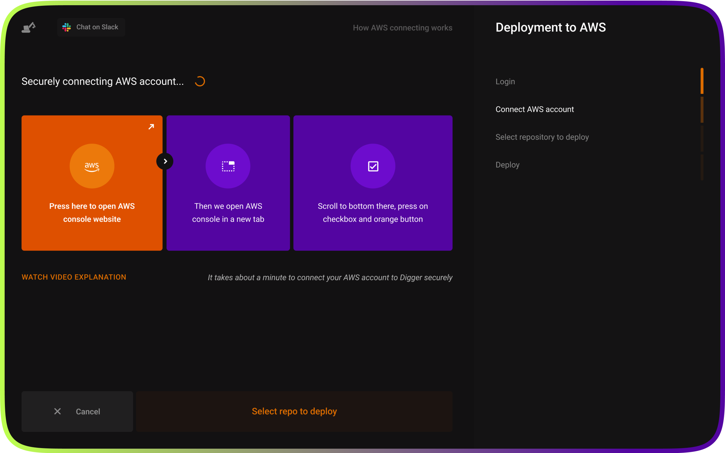Click the Connect AWS progress segment

point(702,110)
